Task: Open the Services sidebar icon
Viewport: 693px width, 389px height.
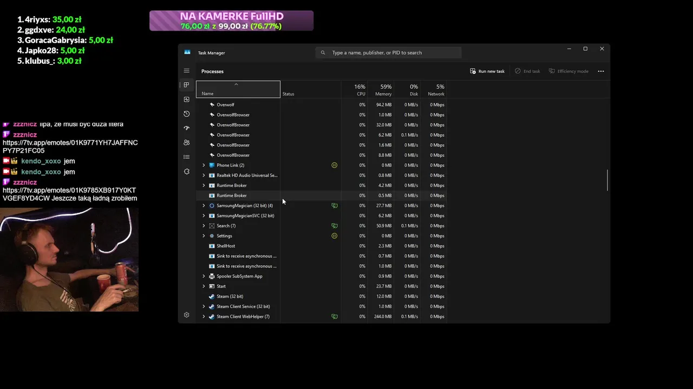Action: (186, 171)
